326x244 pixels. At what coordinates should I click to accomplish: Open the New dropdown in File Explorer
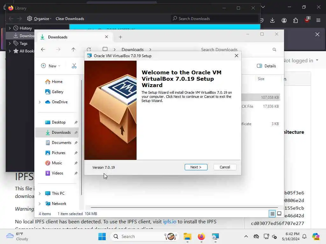[51, 66]
